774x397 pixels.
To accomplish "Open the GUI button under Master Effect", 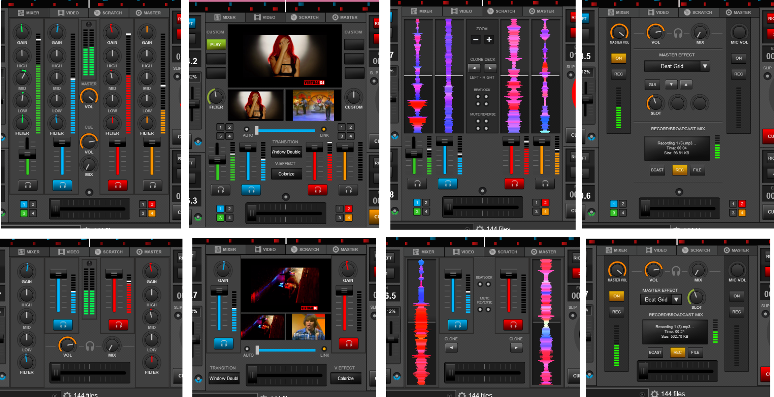I will click(652, 85).
